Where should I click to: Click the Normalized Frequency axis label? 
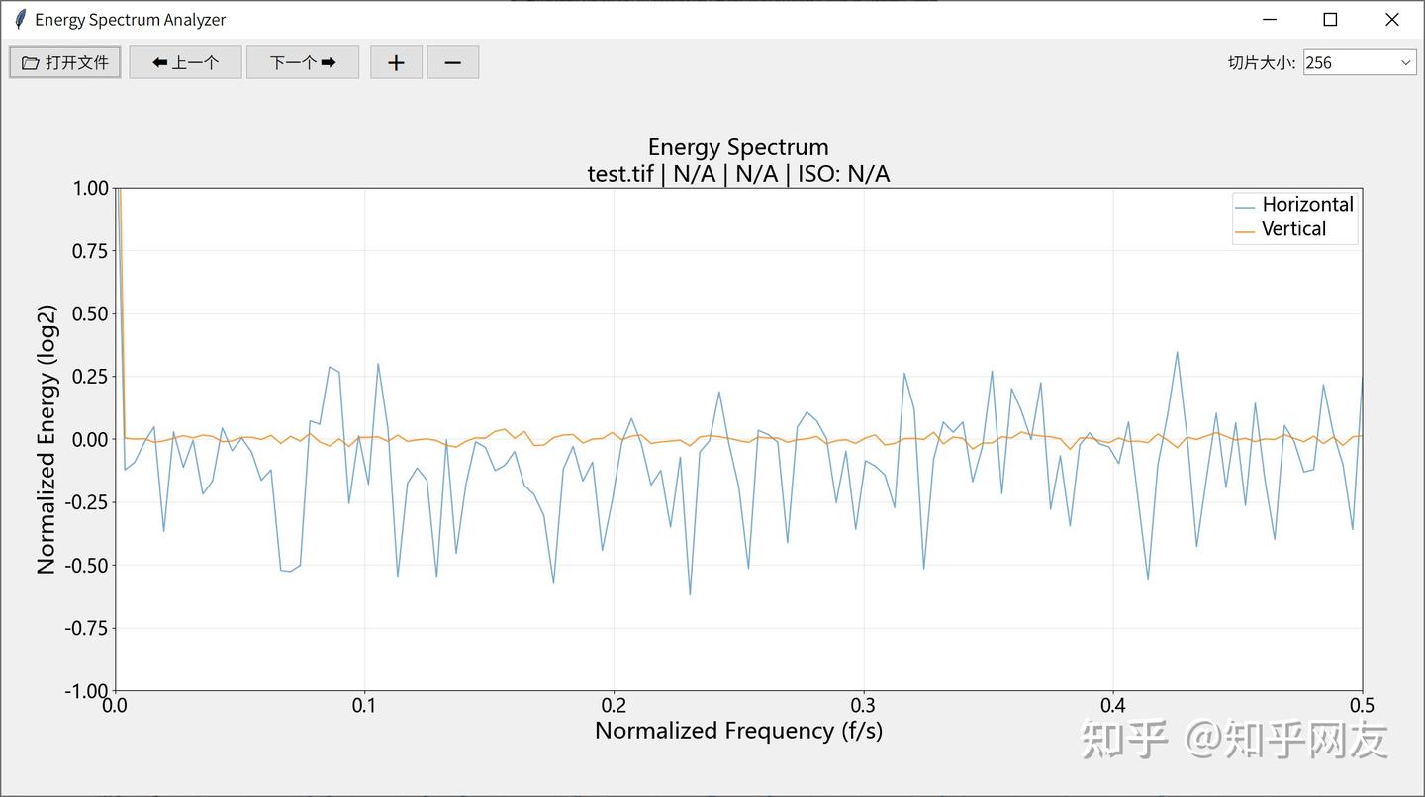(738, 731)
